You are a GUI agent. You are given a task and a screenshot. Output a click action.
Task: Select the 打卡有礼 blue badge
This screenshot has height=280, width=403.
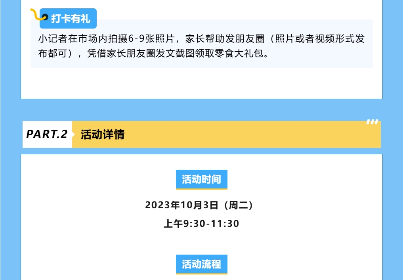pos(68,19)
